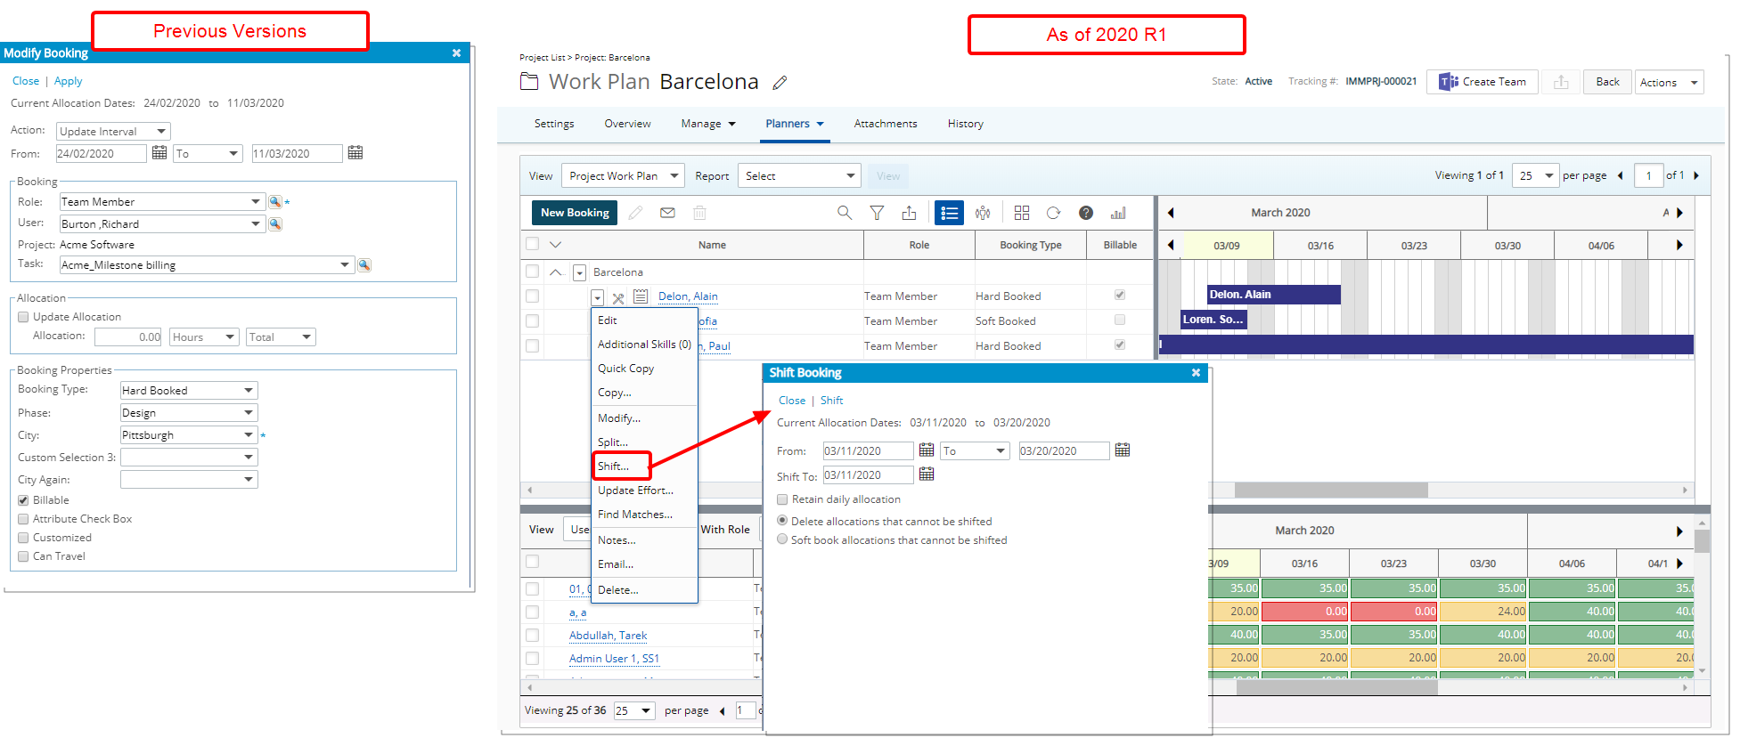
Task: Open the Attachments tab
Action: [886, 124]
